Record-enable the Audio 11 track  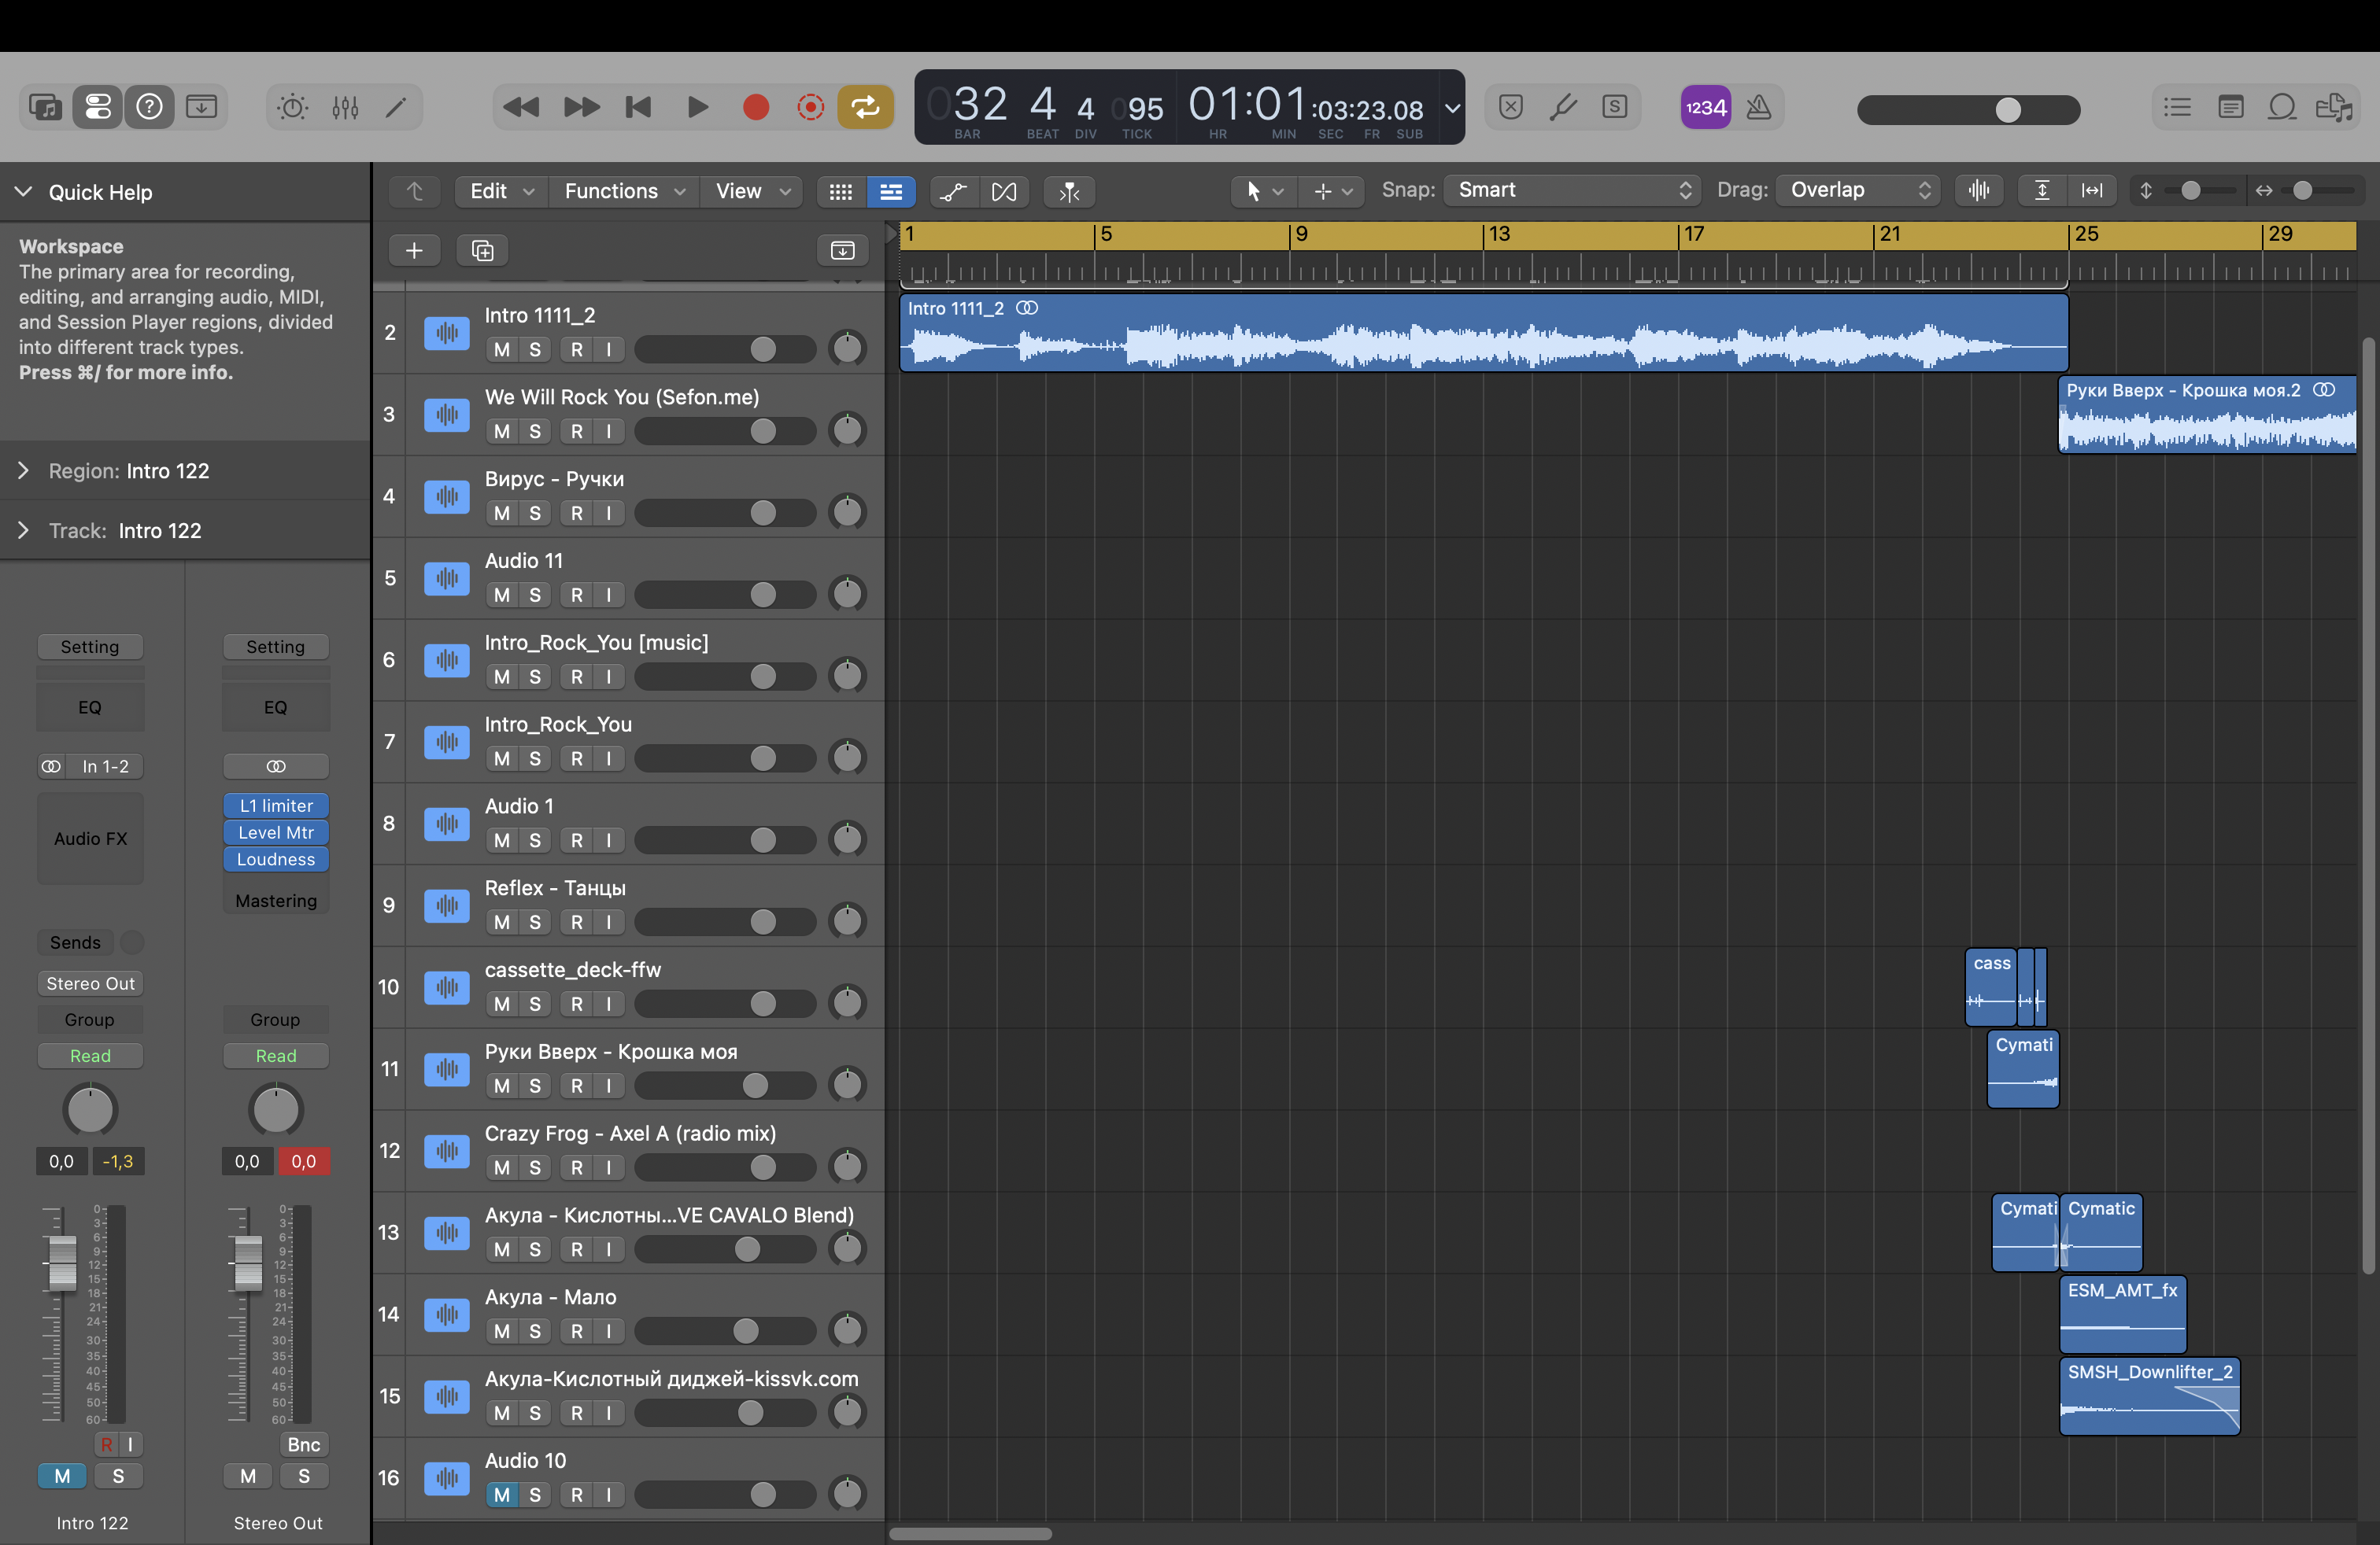point(577,596)
